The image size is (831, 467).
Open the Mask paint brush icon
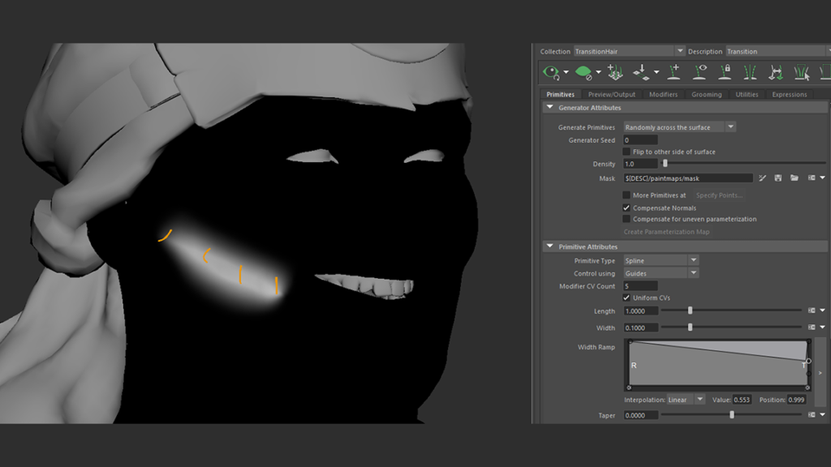pyautogui.click(x=762, y=178)
